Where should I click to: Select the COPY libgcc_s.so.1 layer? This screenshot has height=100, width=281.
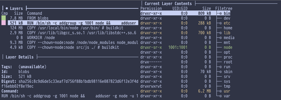click(70, 33)
